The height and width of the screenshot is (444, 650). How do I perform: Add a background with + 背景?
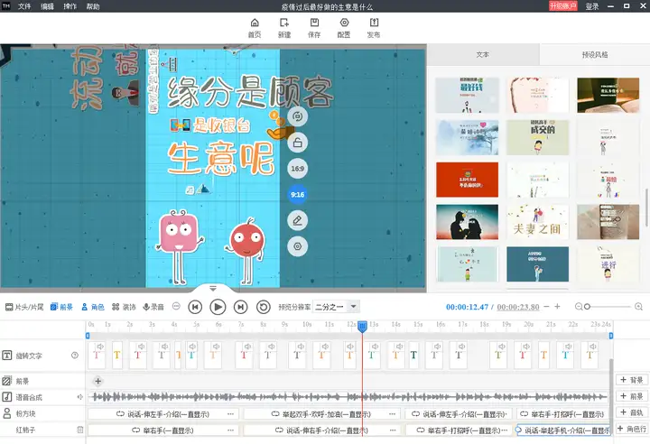[x=631, y=380]
